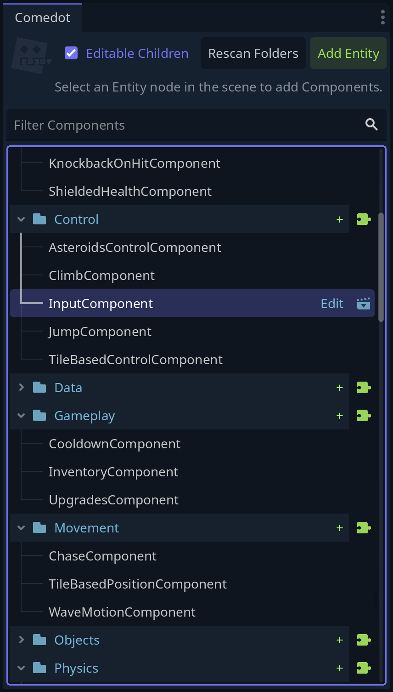Click the green puzzle icon beside Data
The image size is (393, 692).
[x=364, y=388]
